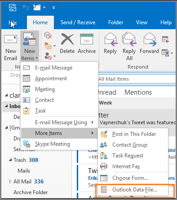
Task: Select Post in This Folder
Action: point(133,134)
